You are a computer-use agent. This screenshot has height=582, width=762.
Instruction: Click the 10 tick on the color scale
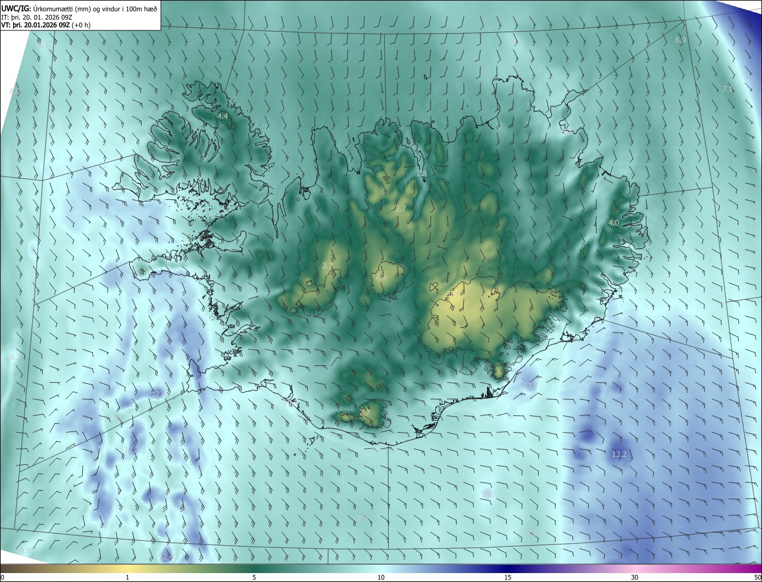coord(381,578)
